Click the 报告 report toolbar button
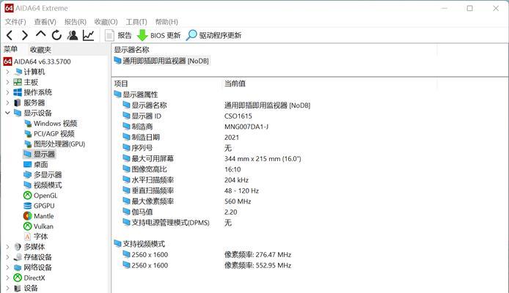 pos(119,35)
